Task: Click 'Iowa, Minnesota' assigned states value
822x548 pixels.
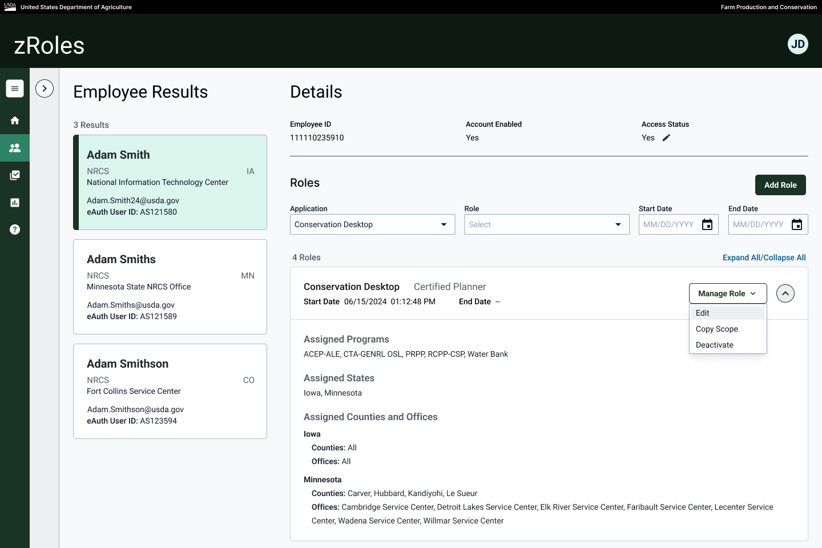Action: [x=333, y=393]
